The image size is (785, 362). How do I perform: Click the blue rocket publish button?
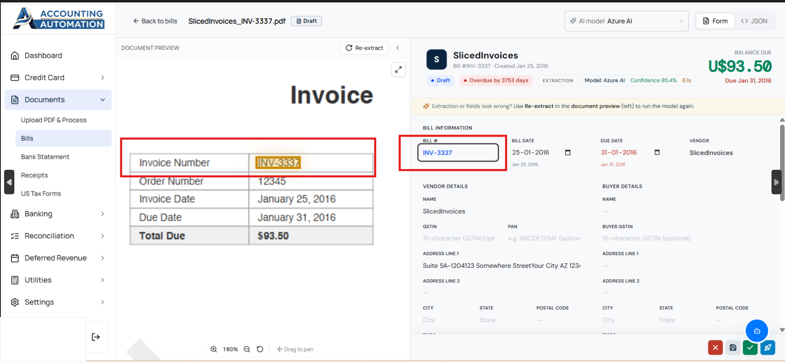768,348
